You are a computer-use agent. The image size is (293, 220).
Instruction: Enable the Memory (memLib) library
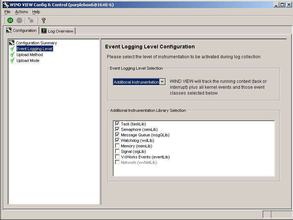[118, 146]
